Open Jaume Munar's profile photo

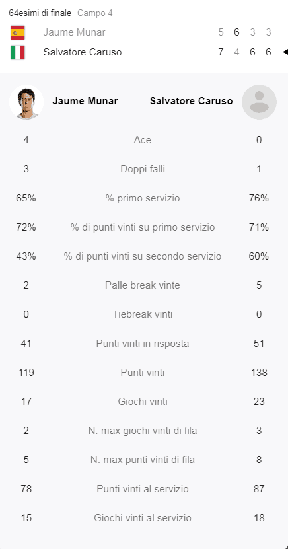pos(26,102)
